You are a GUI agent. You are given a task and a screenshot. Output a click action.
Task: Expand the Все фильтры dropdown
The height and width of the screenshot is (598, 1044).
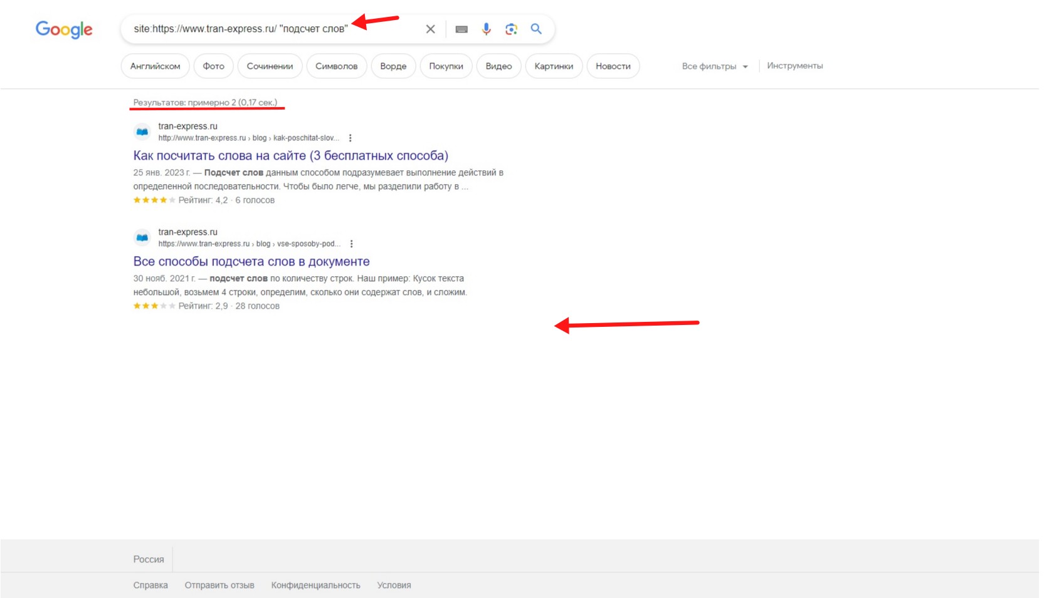[x=715, y=66]
